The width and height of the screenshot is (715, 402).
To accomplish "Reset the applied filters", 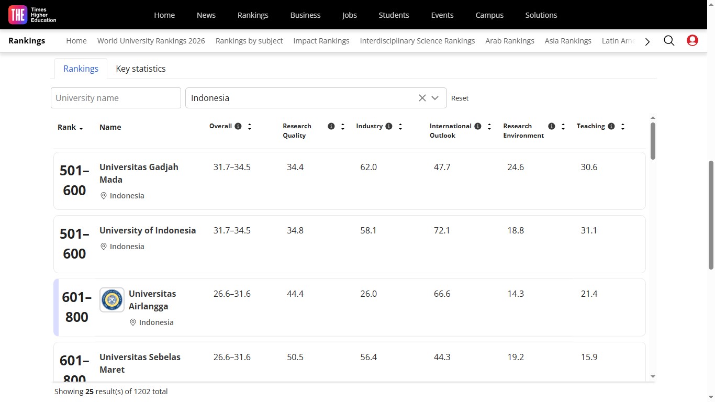I will 460,98.
